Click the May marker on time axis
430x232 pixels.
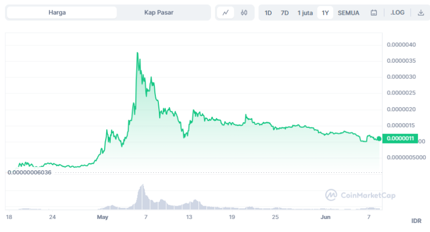(x=103, y=217)
